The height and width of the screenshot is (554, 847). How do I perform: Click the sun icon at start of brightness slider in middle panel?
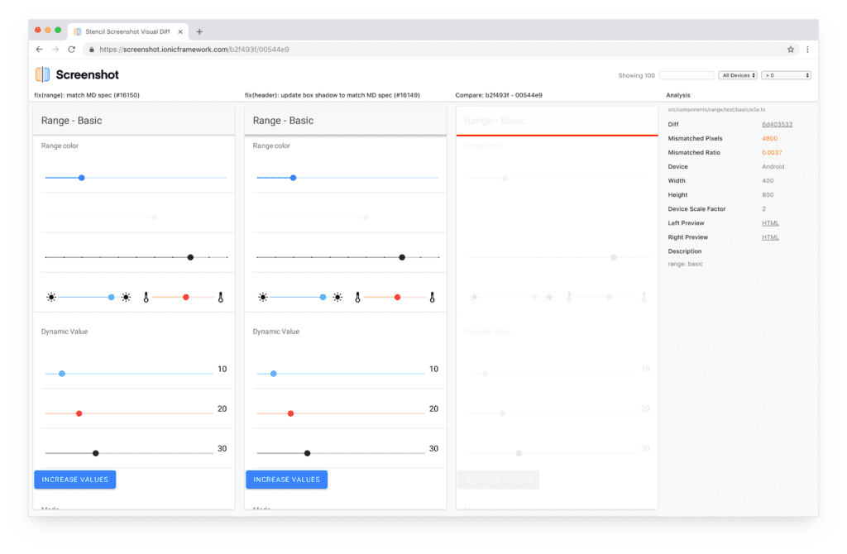pyautogui.click(x=263, y=297)
